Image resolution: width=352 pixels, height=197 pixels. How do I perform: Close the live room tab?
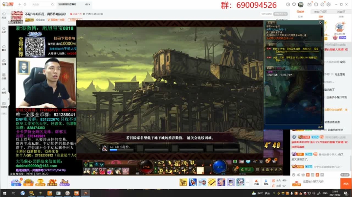[x=89, y=4]
